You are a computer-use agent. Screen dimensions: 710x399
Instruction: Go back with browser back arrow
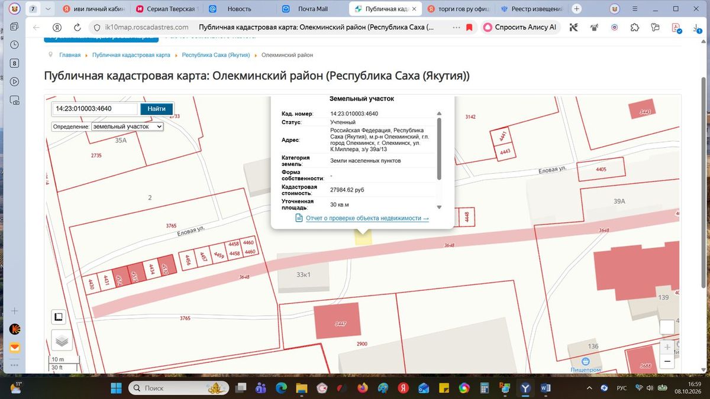pos(37,27)
